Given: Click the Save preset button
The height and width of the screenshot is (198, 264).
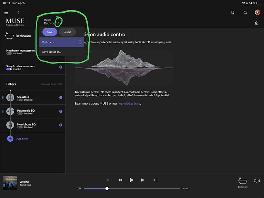Looking at the screenshot, I should 50,32.
